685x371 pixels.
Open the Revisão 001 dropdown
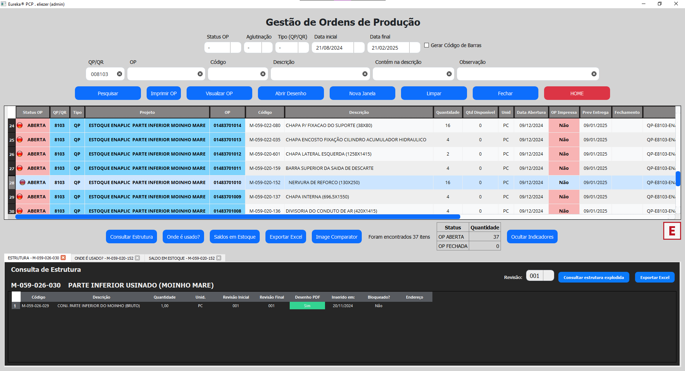[548, 275]
